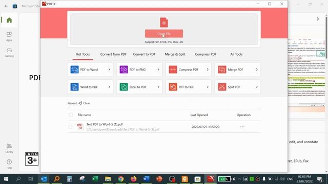Expand the Compress PDF card chevron
The width and height of the screenshot is (328, 184).
[208, 70]
